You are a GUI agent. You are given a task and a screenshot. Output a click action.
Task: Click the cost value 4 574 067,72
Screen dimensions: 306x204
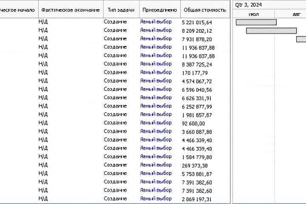(x=197, y=82)
